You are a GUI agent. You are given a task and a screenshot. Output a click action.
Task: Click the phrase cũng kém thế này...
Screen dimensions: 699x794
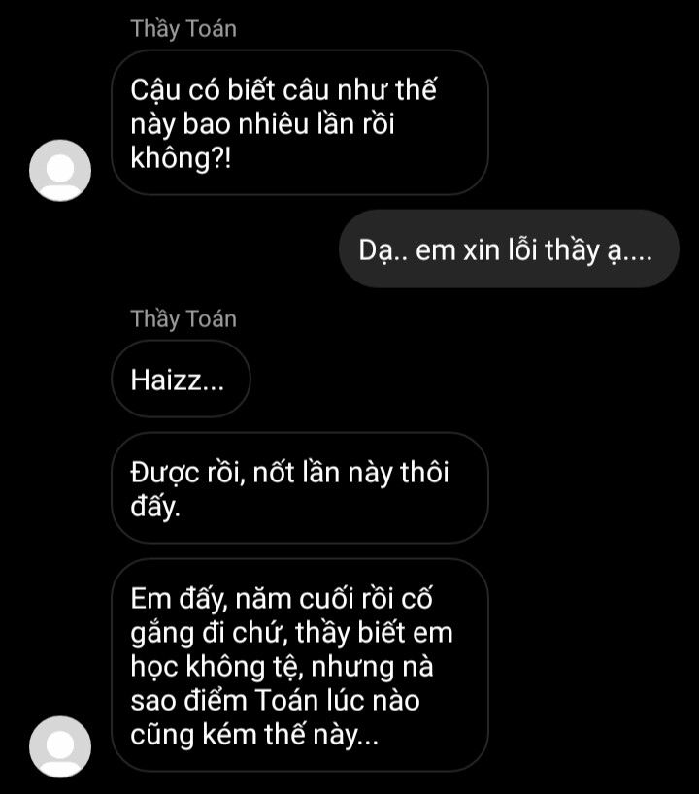click(254, 735)
